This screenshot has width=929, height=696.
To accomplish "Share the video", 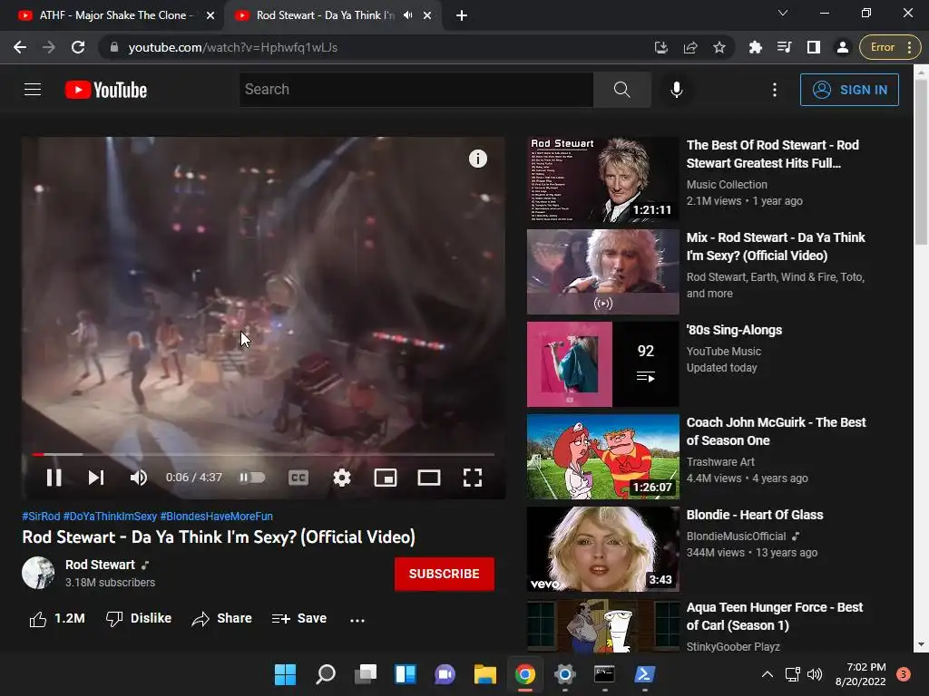I will 222,618.
